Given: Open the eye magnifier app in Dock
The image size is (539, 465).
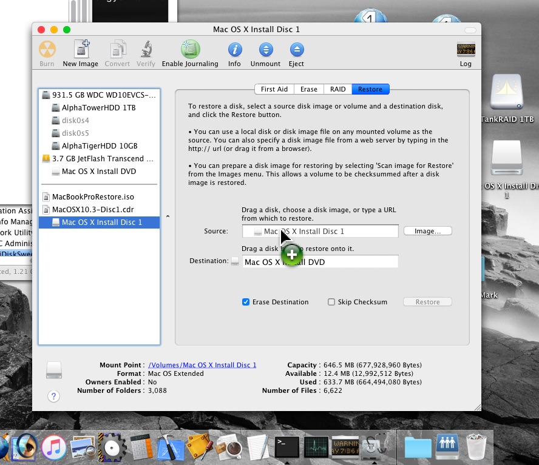Looking at the screenshot, I should point(25,447).
